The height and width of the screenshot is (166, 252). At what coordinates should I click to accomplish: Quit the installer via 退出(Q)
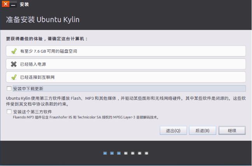tap(173, 131)
